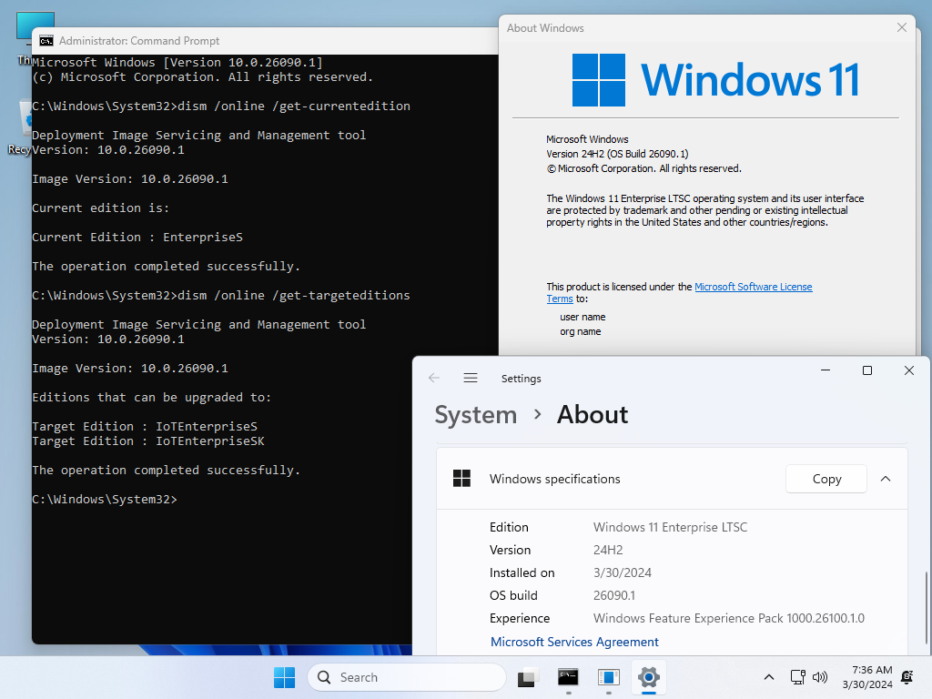Go back in Settings window
932x699 pixels.
coord(434,378)
